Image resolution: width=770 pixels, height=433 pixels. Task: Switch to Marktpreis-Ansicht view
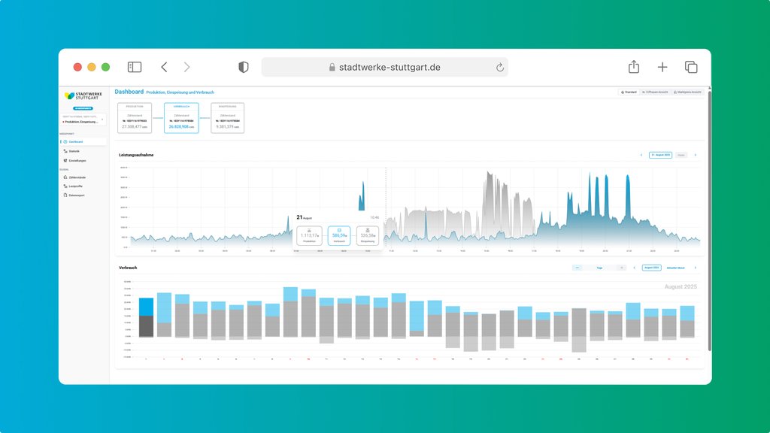coord(687,92)
